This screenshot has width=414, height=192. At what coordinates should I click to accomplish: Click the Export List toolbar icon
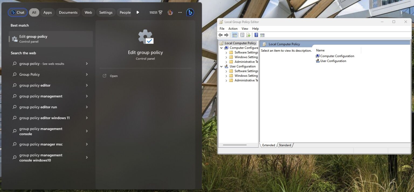(x=248, y=35)
